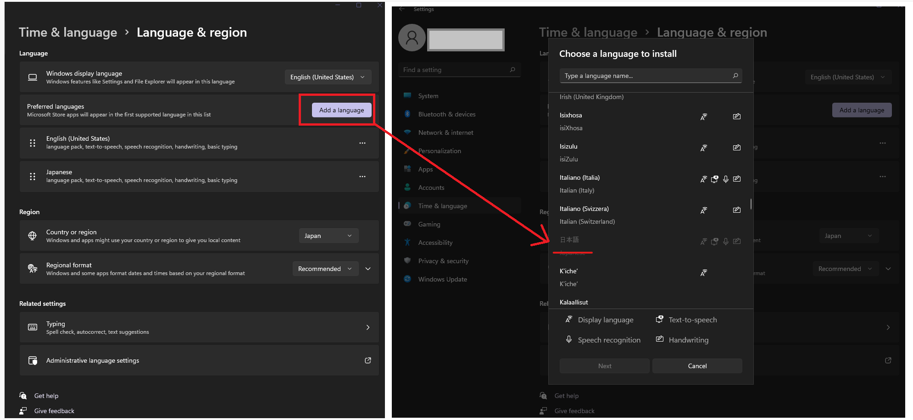Click Text-to-speech legend icon
This screenshot has height=420, width=913.
(660, 320)
